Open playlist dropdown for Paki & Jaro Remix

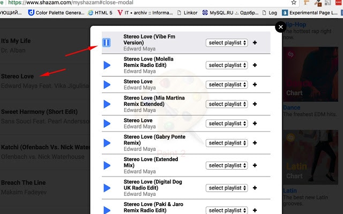pos(227,210)
